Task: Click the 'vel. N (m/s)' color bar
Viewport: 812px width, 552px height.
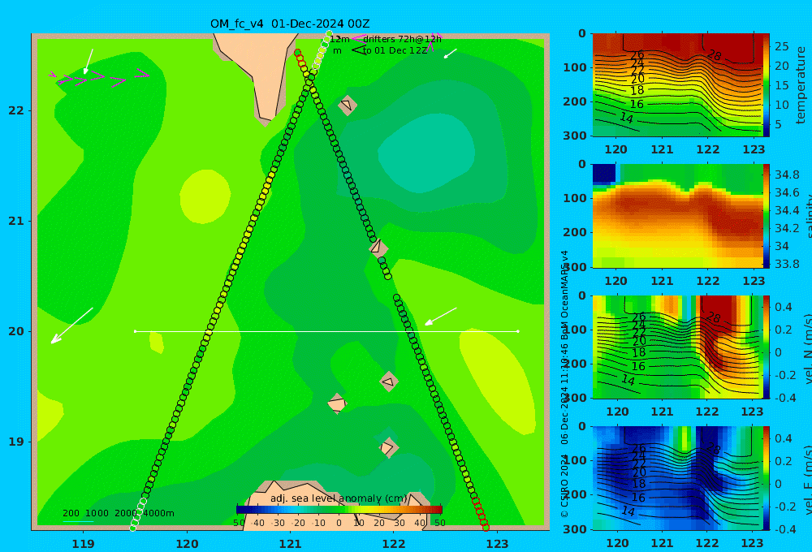Action: (x=767, y=347)
